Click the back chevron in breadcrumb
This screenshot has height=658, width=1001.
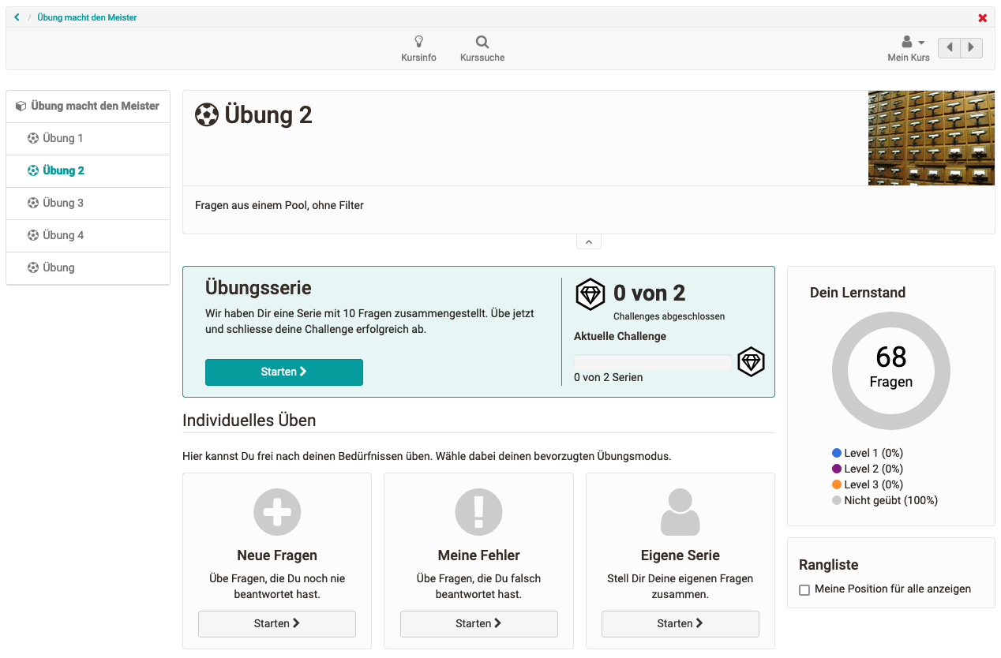pyautogui.click(x=17, y=17)
